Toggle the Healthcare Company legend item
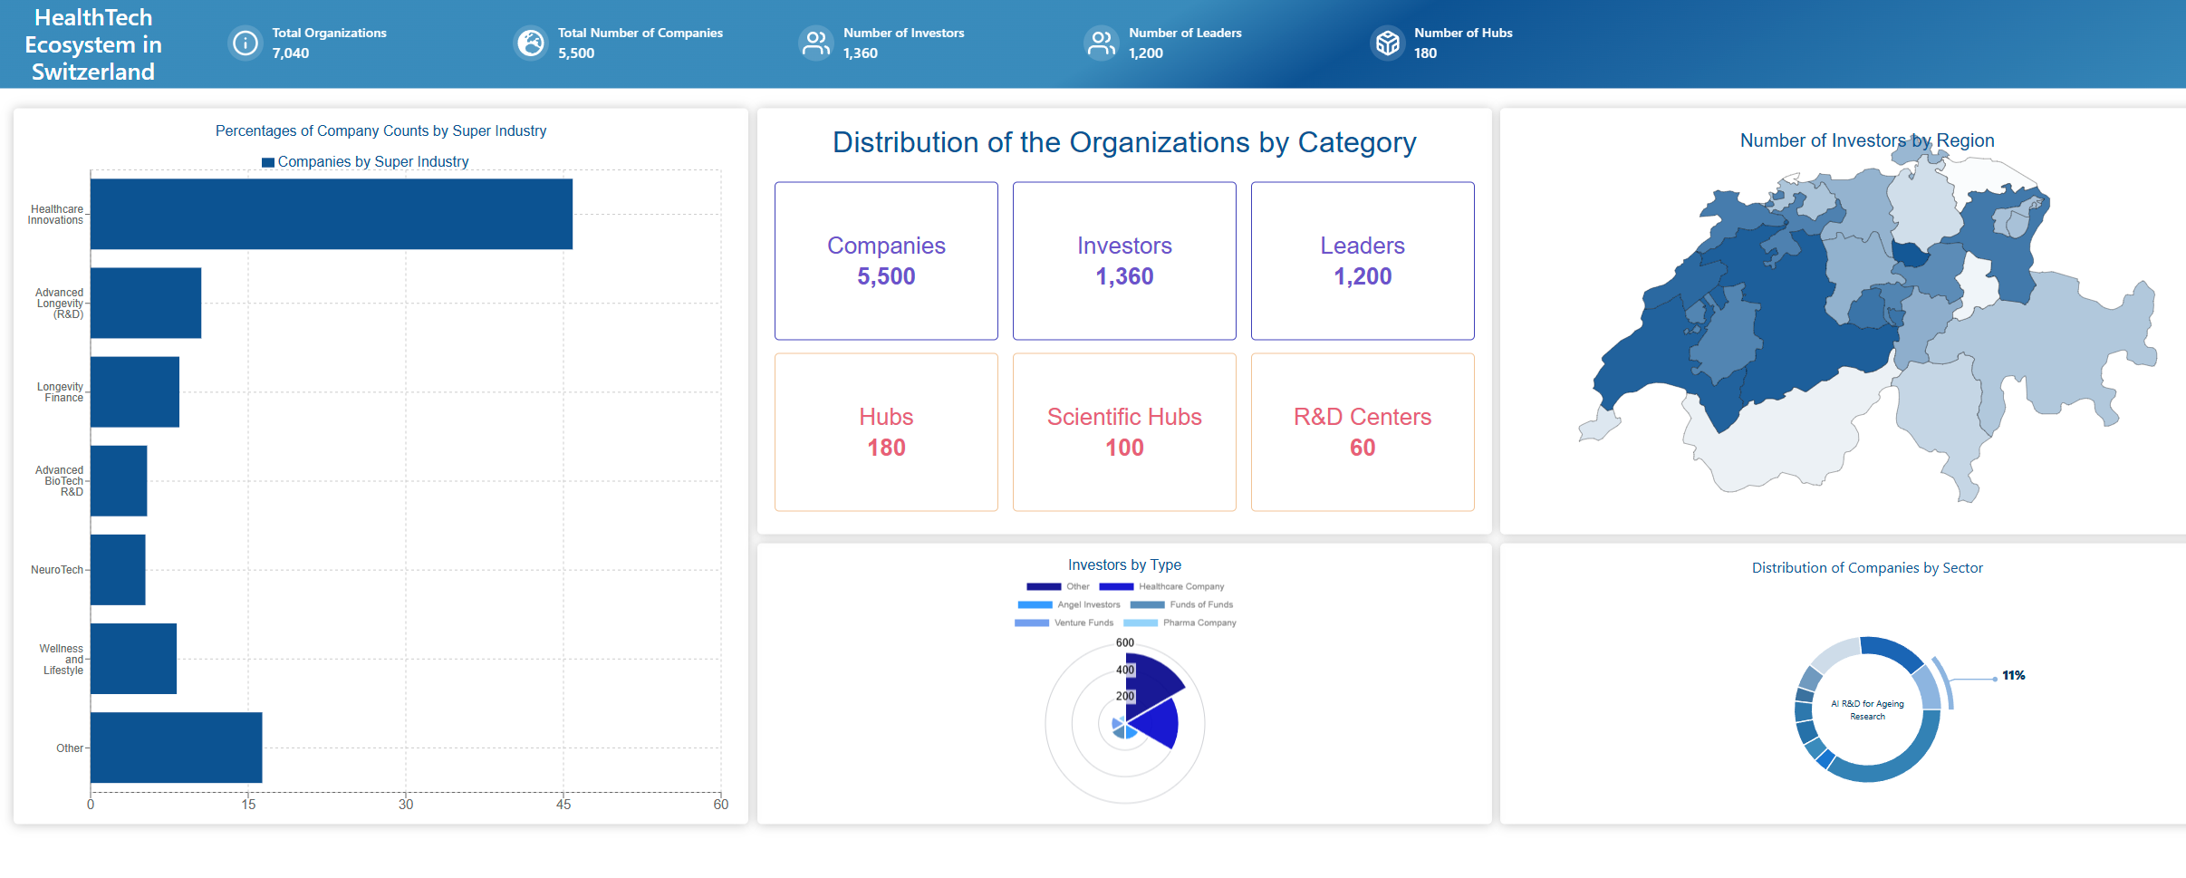The image size is (2186, 878). tap(1161, 587)
